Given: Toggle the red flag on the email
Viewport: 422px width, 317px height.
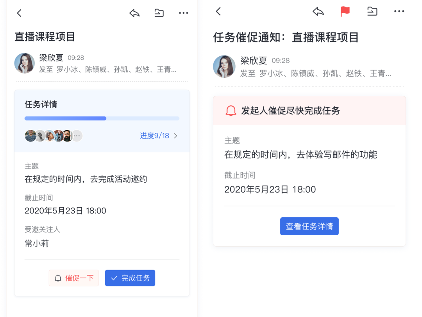Looking at the screenshot, I should point(345,12).
